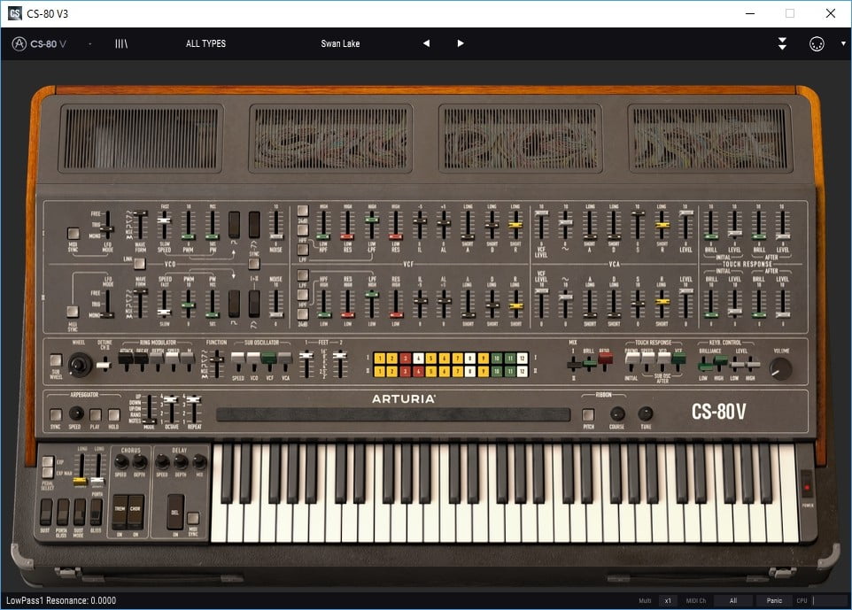Click the Delay Depth knob

tap(181, 462)
